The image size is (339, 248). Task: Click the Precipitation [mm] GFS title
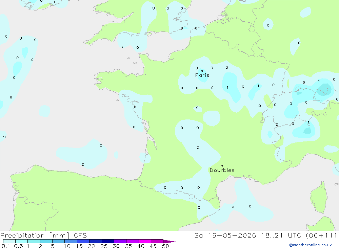(x=43, y=235)
